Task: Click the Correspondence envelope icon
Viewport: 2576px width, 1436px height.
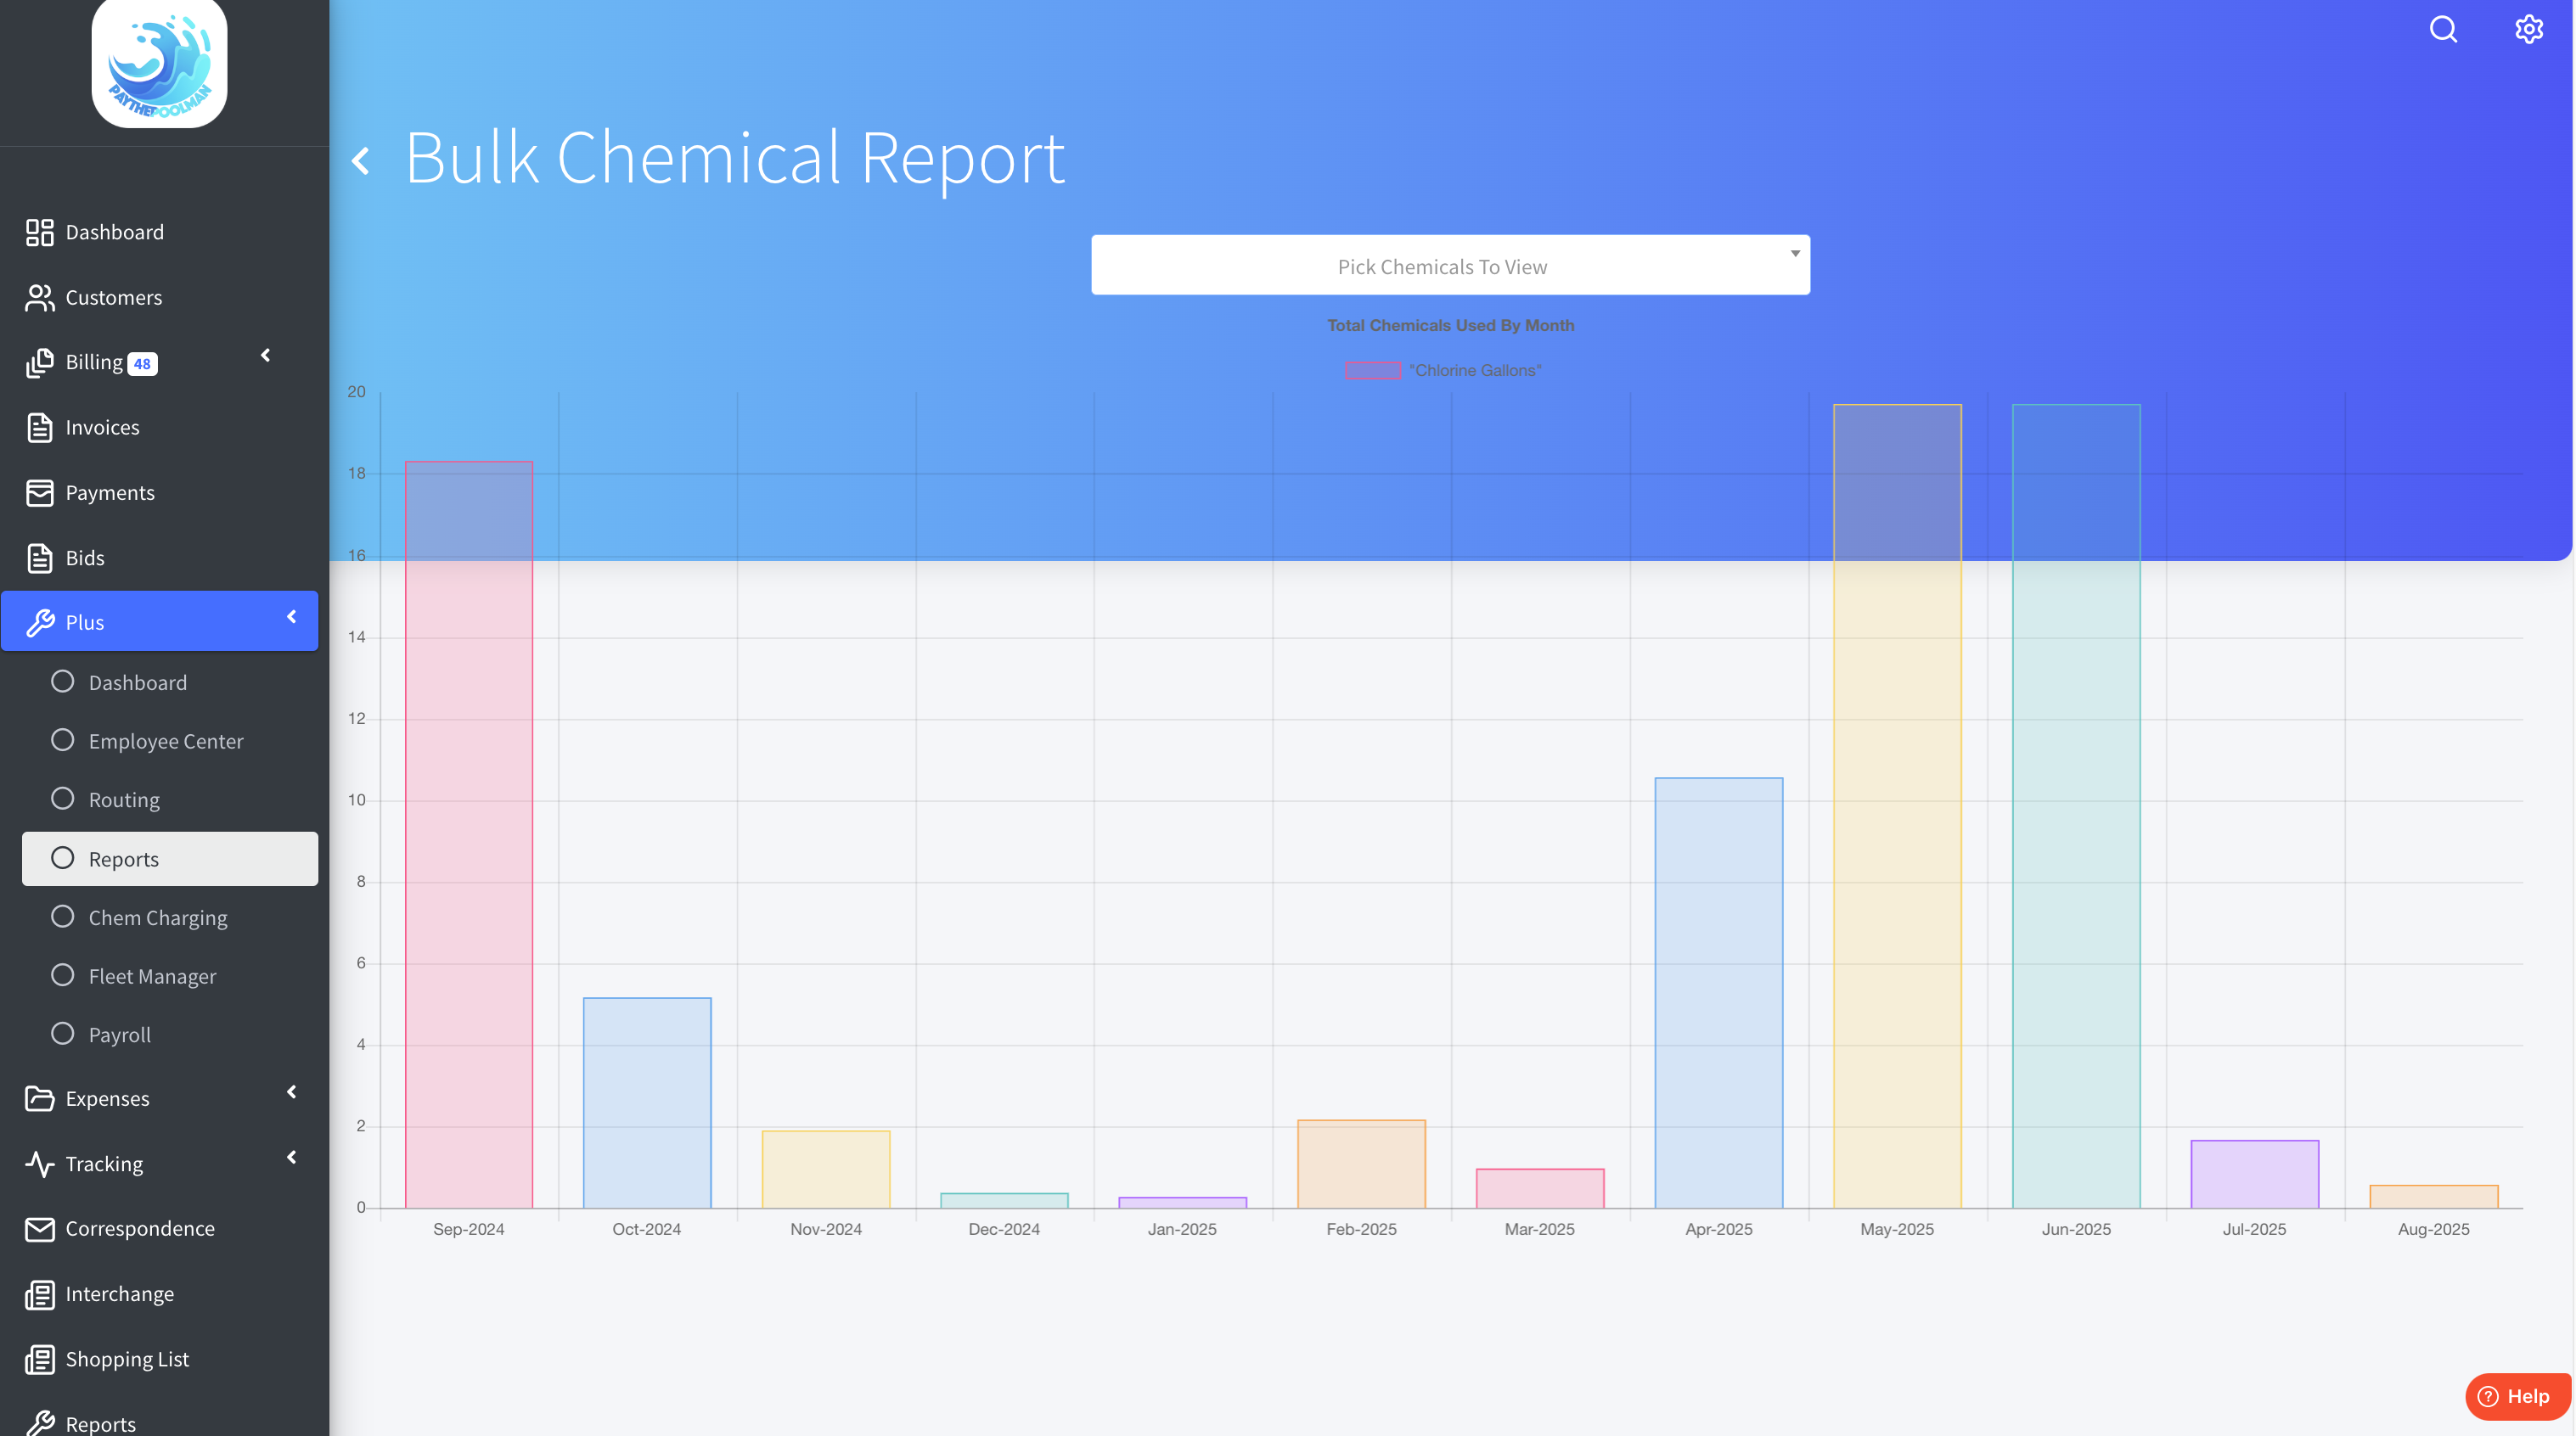Action: click(39, 1229)
